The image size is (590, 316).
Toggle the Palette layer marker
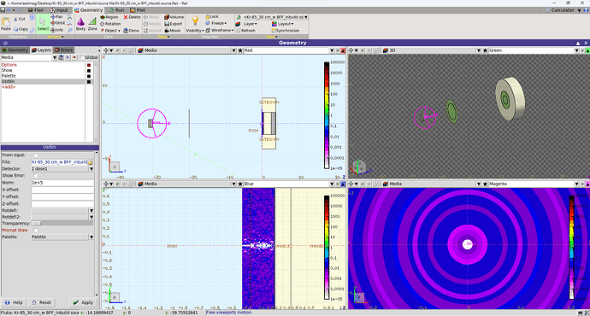(89, 76)
